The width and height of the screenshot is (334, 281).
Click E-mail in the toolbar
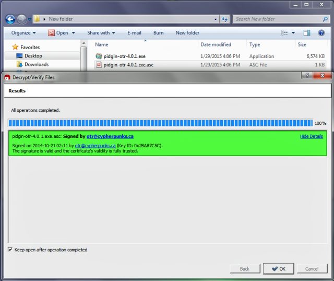click(135, 33)
